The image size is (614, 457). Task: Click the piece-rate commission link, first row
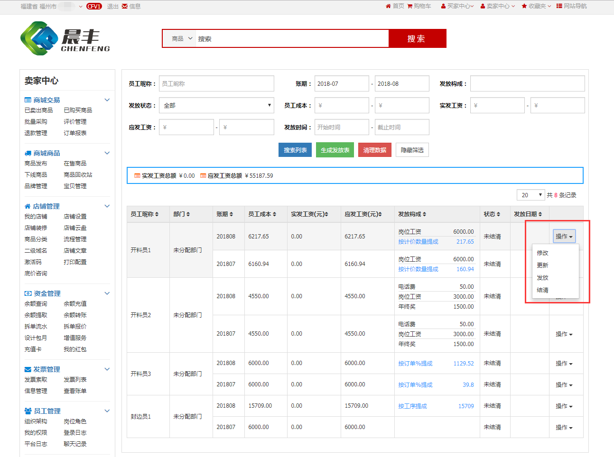click(418, 242)
